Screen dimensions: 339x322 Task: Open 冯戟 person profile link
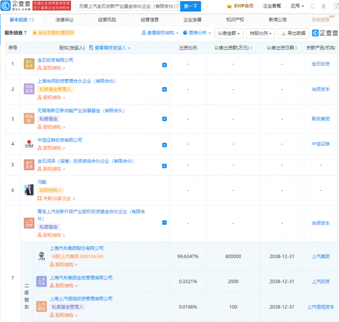click(42, 182)
